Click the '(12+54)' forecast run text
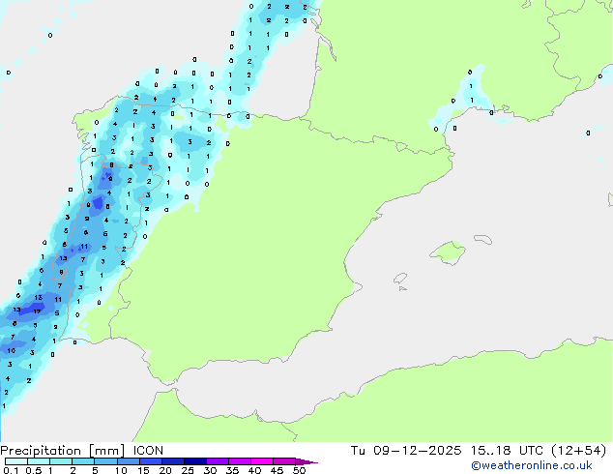 click(x=579, y=451)
